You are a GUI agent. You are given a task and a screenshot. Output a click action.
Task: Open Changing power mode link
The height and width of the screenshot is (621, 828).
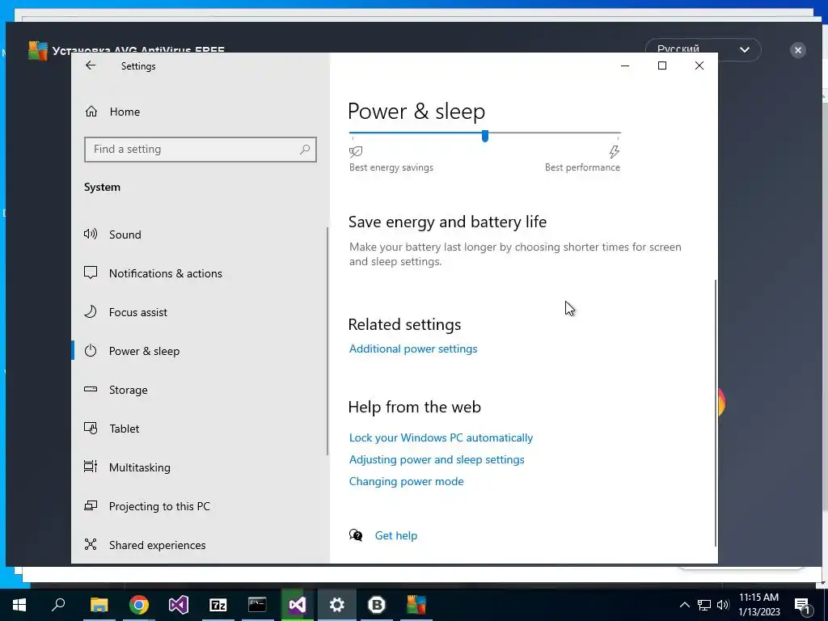[406, 481]
